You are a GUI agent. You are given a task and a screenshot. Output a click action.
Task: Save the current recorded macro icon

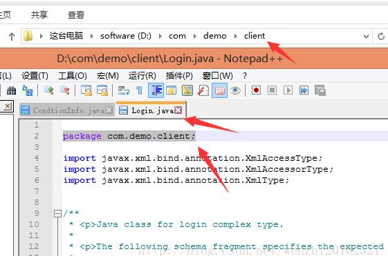pos(320,90)
